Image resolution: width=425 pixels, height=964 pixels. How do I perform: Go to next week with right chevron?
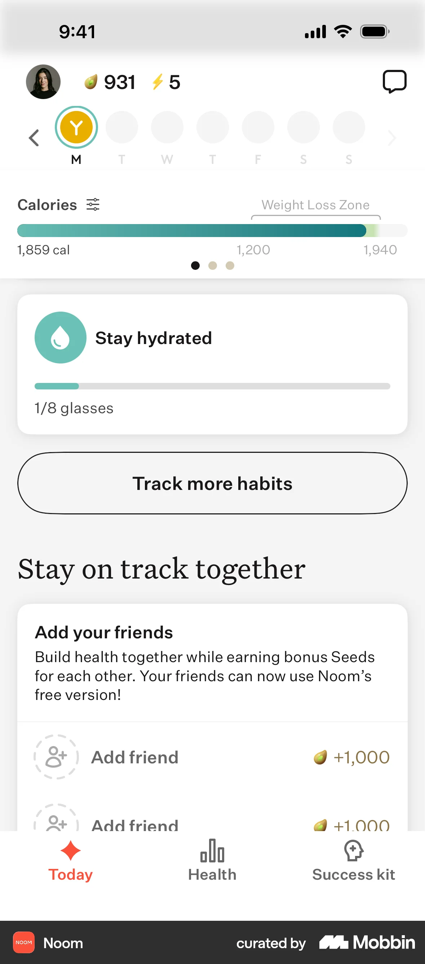pyautogui.click(x=392, y=138)
